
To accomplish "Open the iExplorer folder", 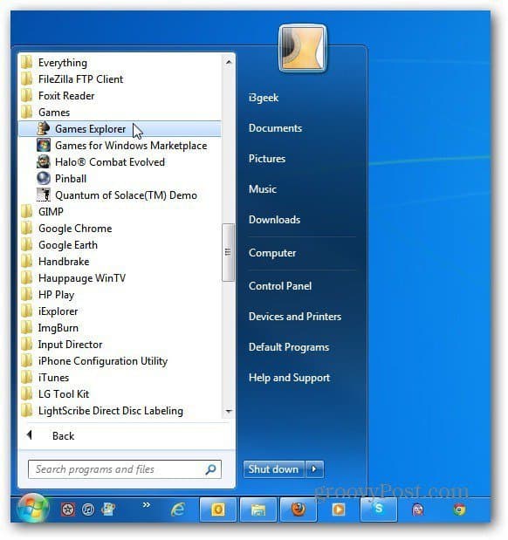I will (49, 311).
